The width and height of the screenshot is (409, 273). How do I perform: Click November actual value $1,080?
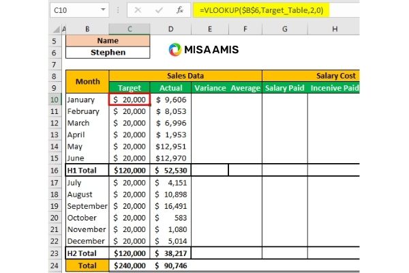[171, 229]
